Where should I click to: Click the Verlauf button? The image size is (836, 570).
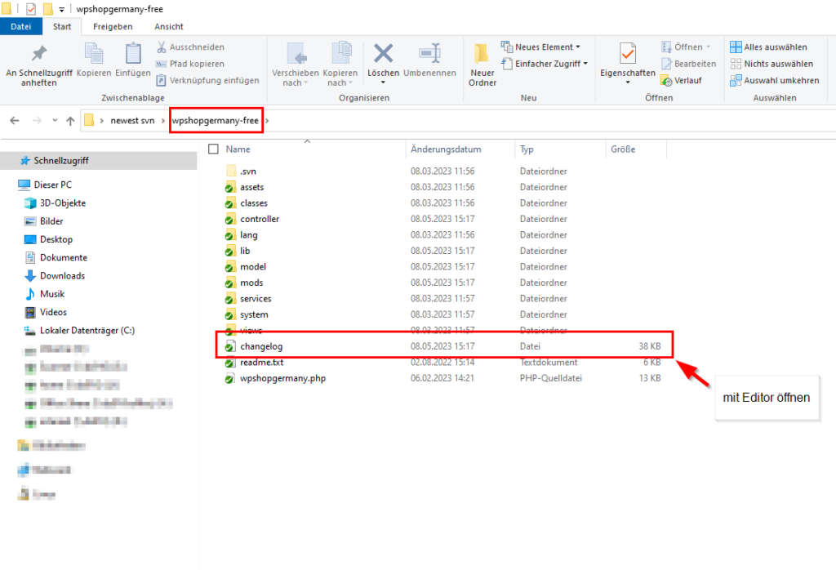click(x=681, y=80)
